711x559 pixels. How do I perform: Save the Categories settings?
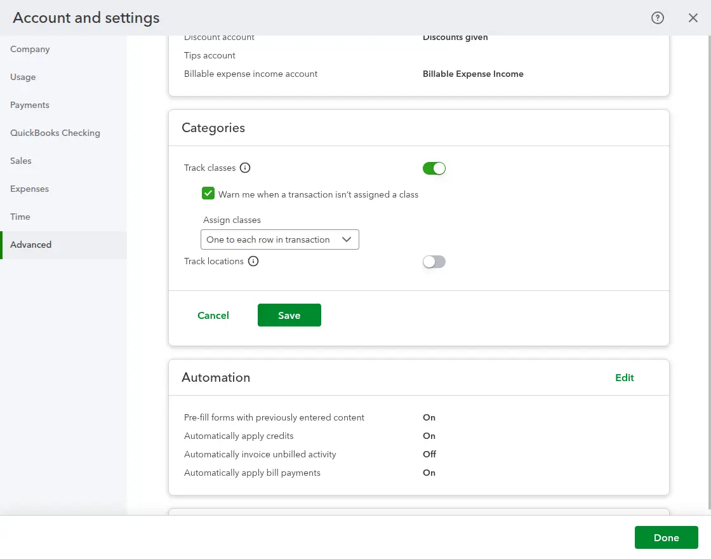coord(289,315)
